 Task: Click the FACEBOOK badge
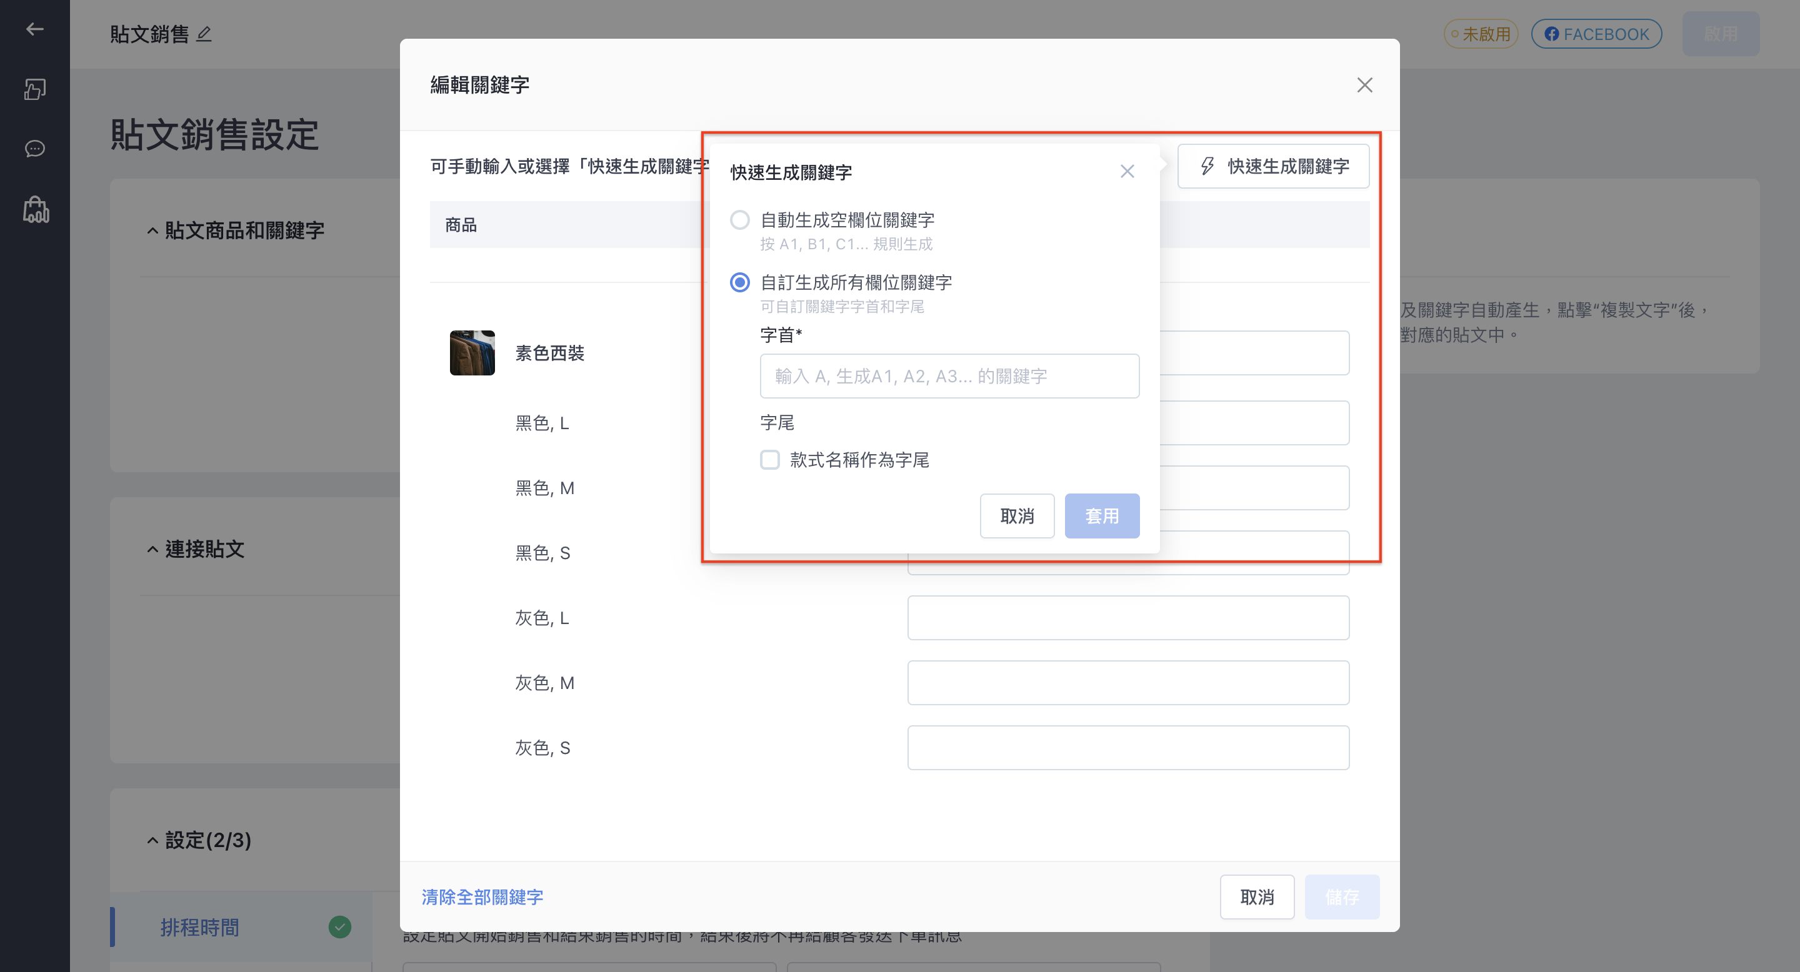coord(1596,34)
